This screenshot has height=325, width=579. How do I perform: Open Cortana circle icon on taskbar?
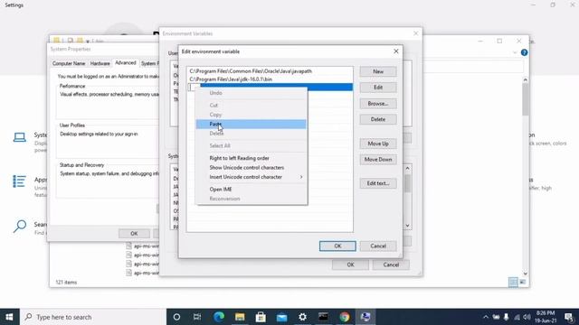pos(176,317)
